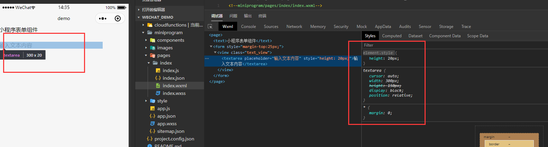Click the position relative style value
Image resolution: width=548 pixels, height=147 pixels.
tap(402, 95)
